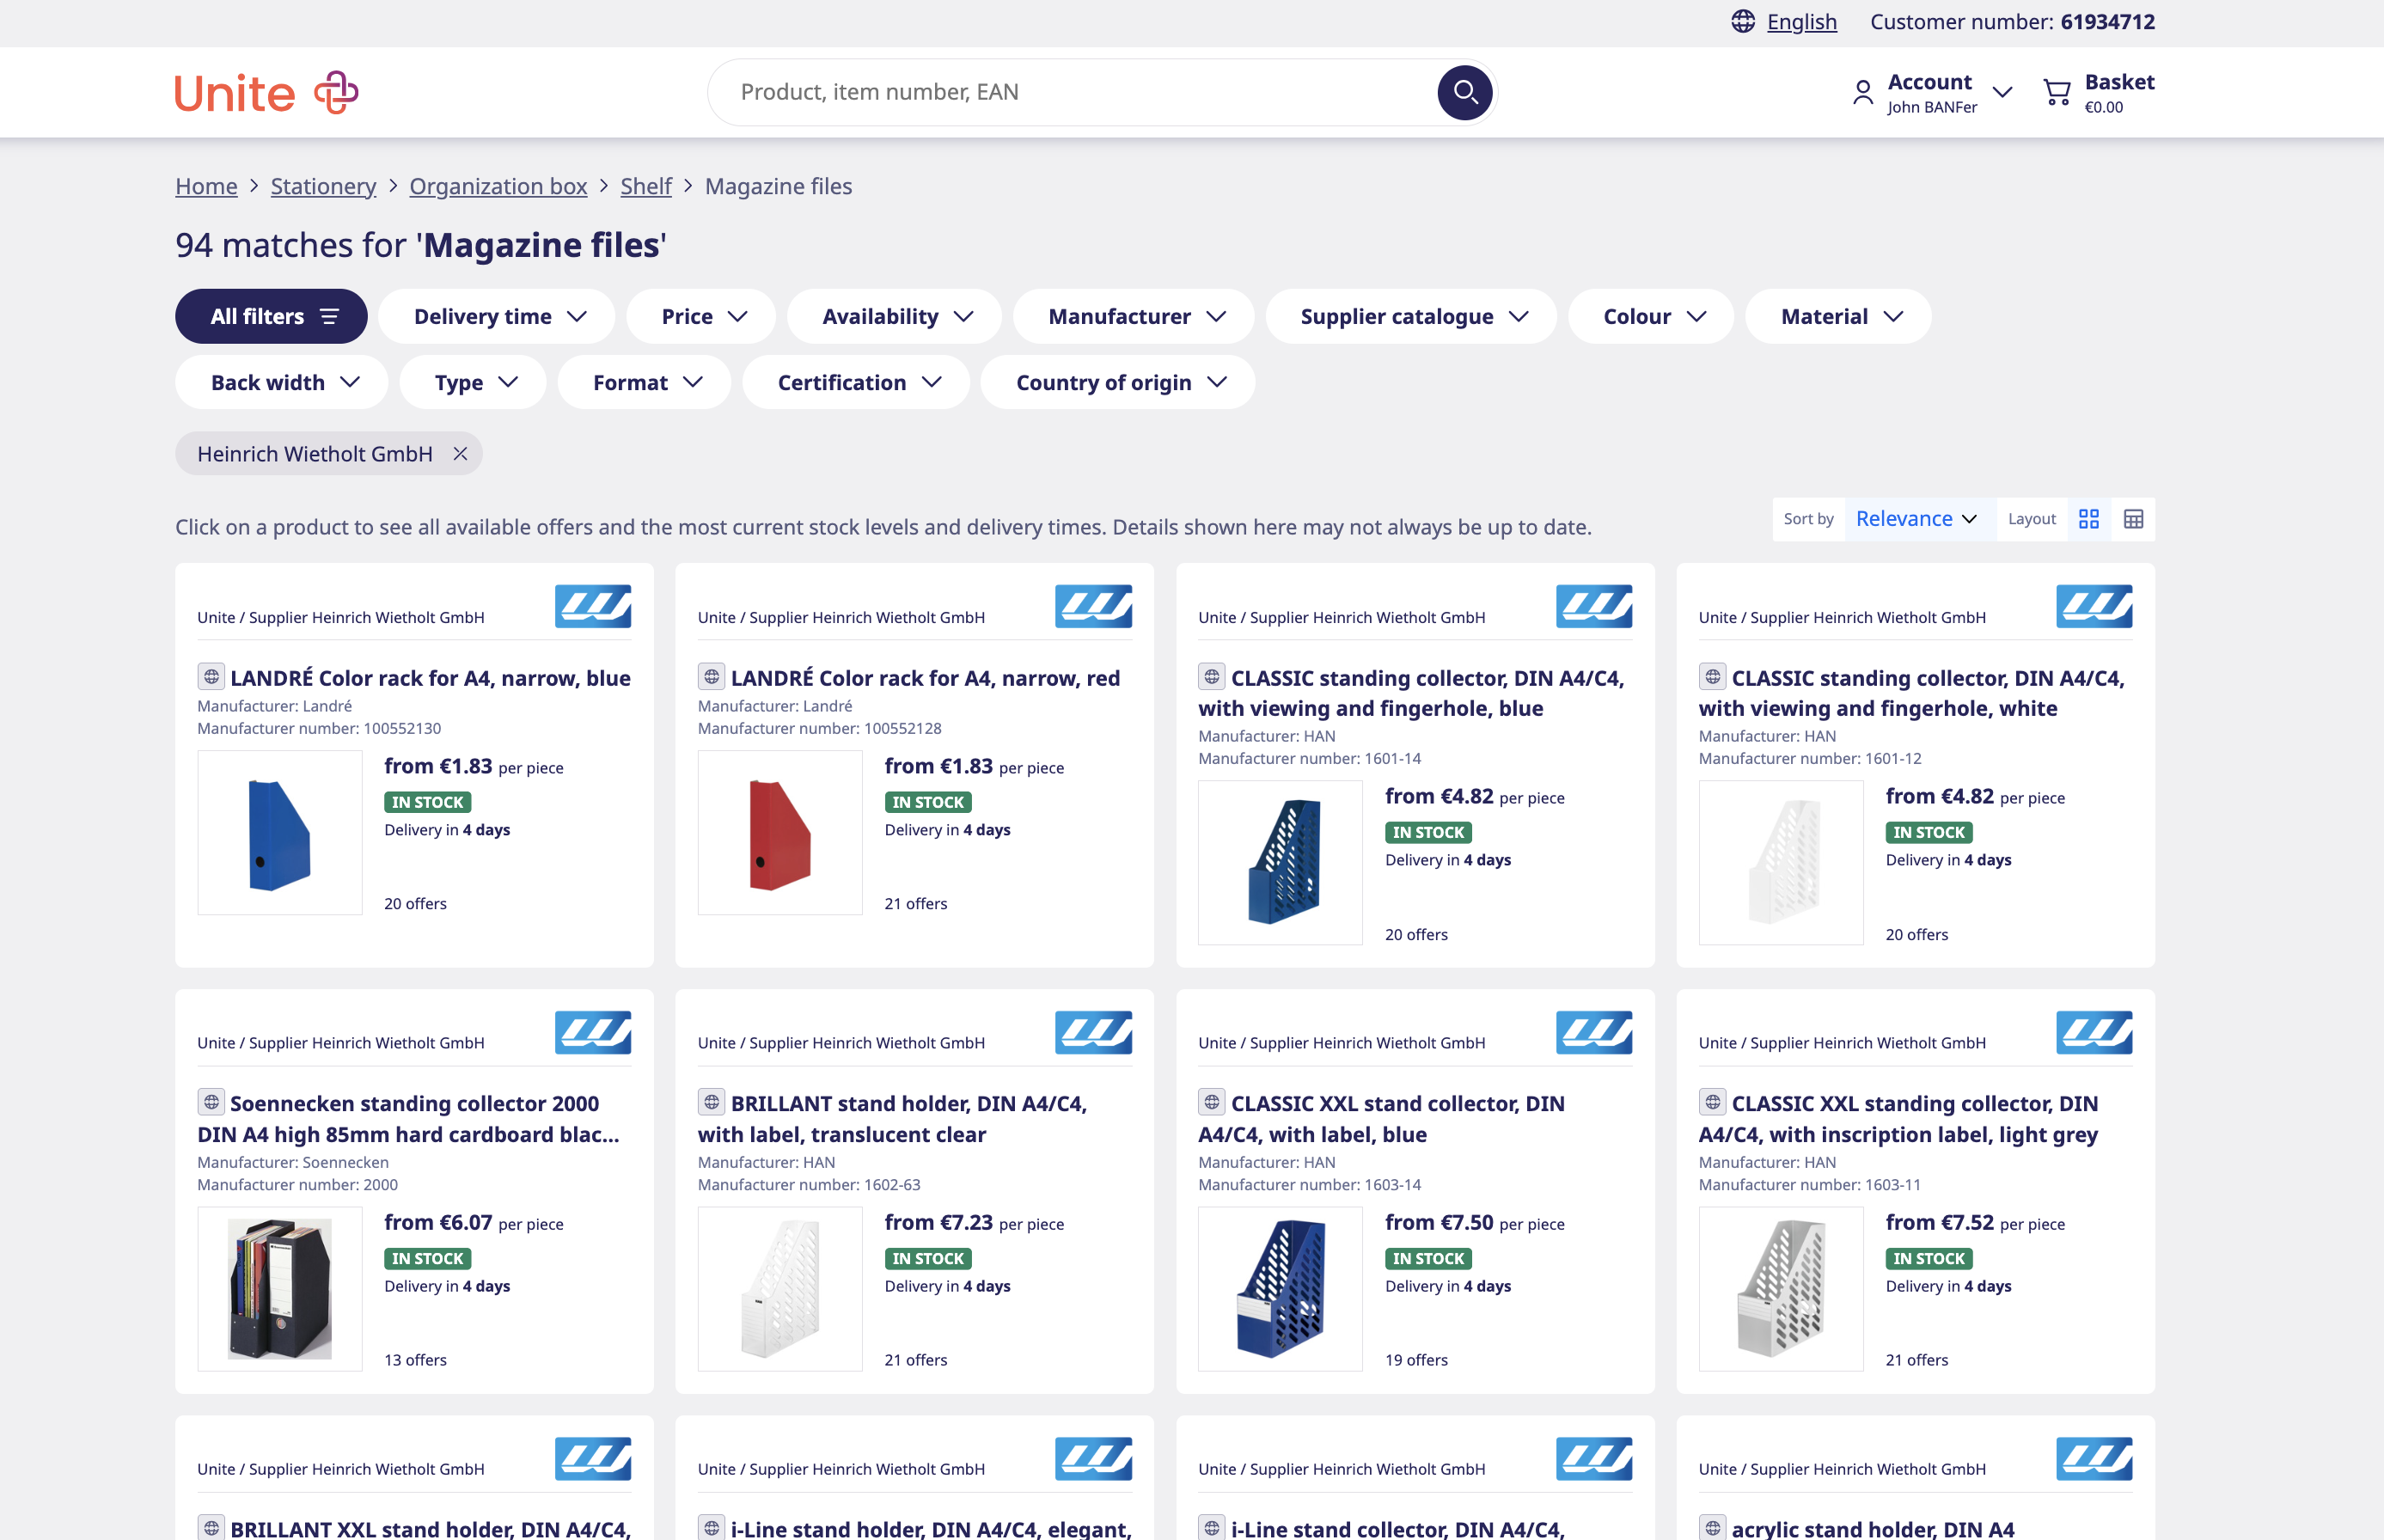
Task: Click red LANDRÉ rack product thumbnail
Action: click(x=780, y=833)
